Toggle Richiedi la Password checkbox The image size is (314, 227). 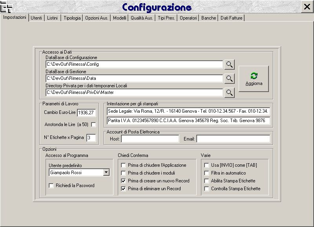pos(51,186)
